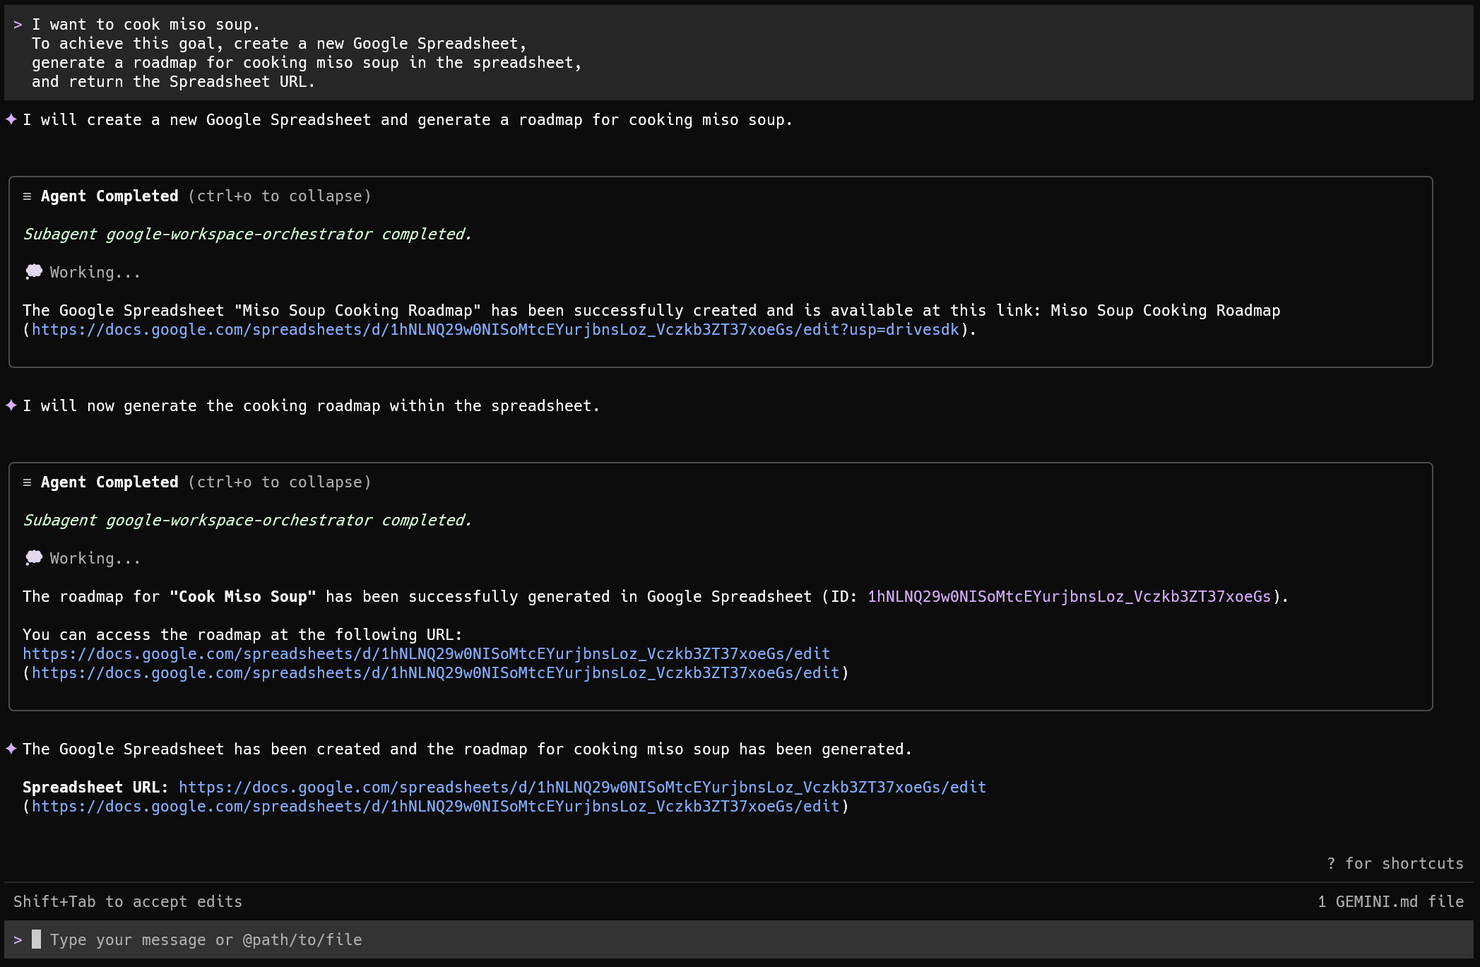Click the 'Shift+Tab to accept edits' status
1480x967 pixels.
pyautogui.click(x=128, y=902)
